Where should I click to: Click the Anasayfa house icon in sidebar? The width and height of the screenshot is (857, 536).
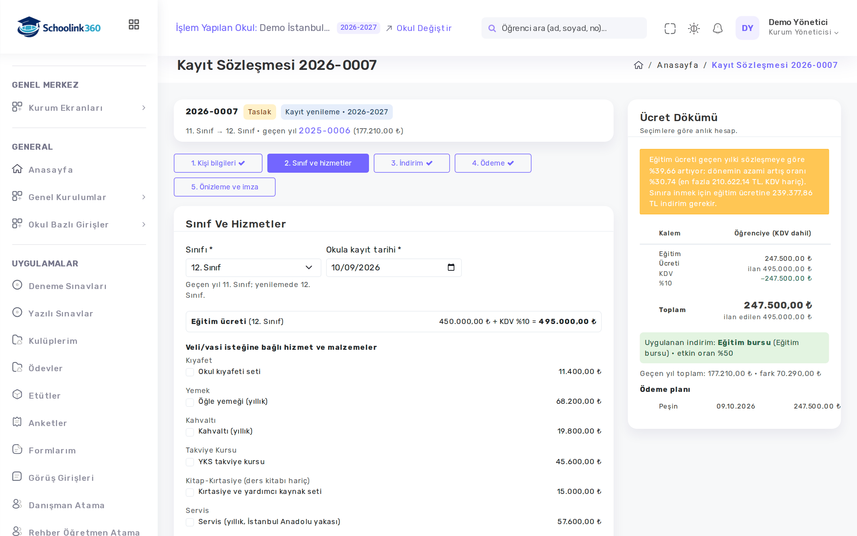(17, 169)
